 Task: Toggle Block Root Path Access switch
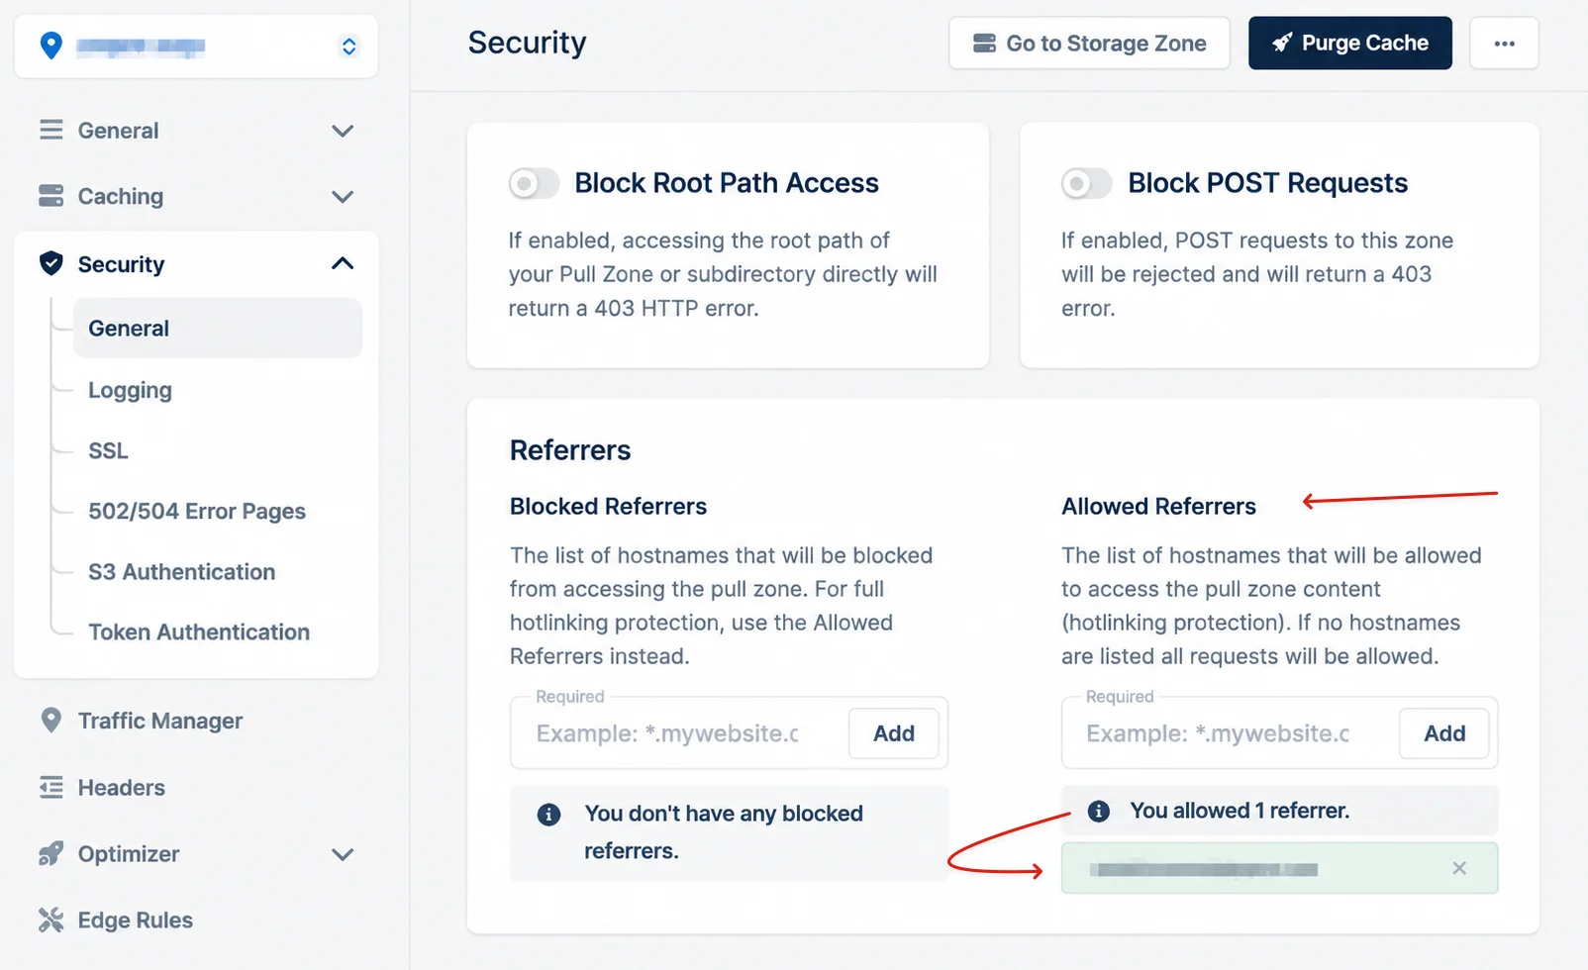click(x=534, y=183)
